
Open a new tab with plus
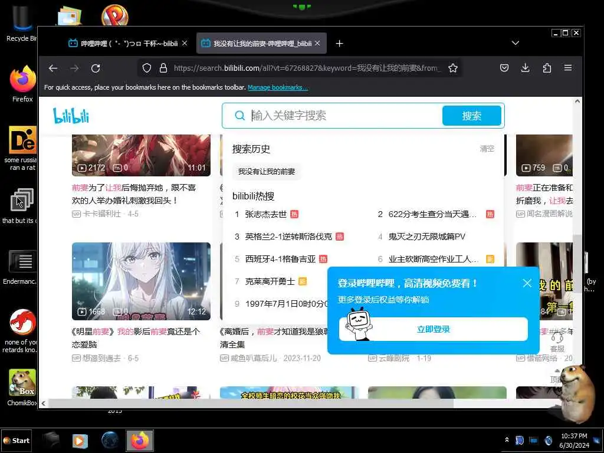(339, 44)
